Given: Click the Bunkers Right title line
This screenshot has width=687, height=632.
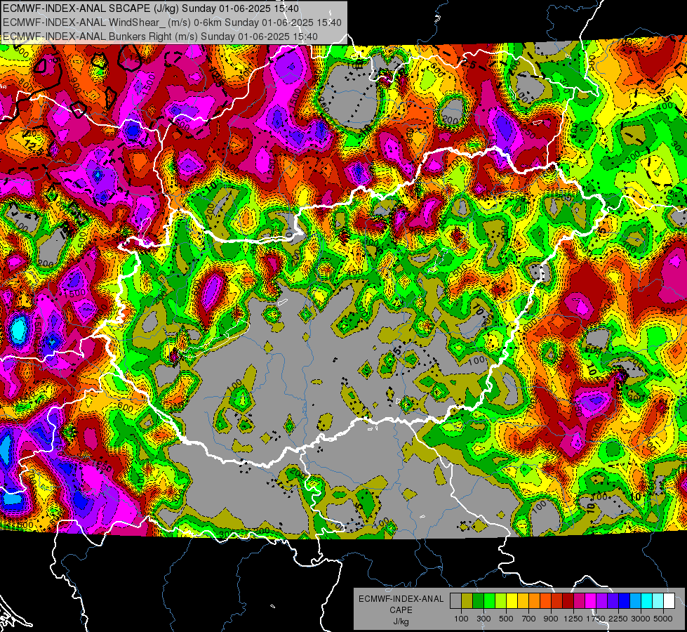Looking at the screenshot, I should pyautogui.click(x=161, y=37).
